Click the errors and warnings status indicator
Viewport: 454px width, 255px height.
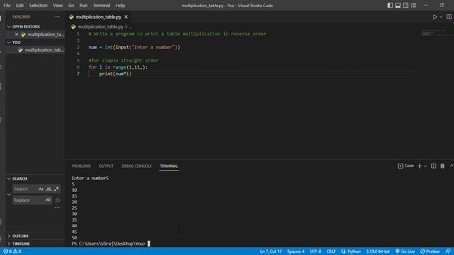12,251
